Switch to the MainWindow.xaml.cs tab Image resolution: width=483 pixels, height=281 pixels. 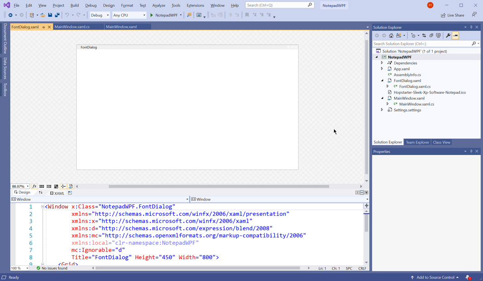(x=72, y=27)
